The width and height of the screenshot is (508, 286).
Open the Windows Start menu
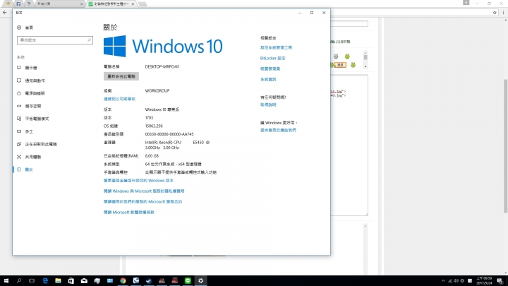pos(6,281)
